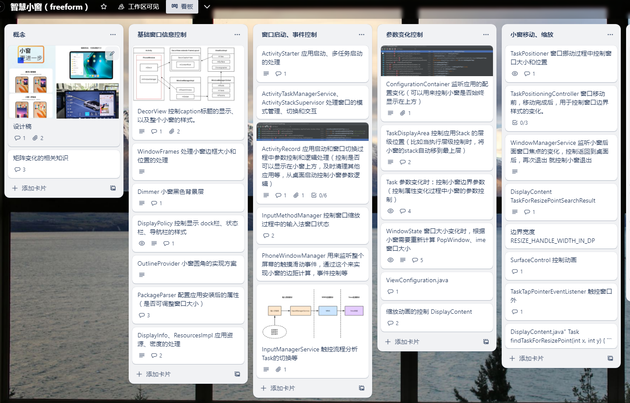Viewport: 630px width, 403px height.
Task: Click attachment icon on ConfigurationContainer card
Action: pyautogui.click(x=402, y=113)
